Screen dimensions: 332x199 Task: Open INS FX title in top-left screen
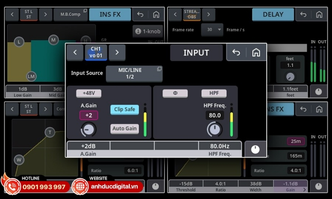(110, 14)
